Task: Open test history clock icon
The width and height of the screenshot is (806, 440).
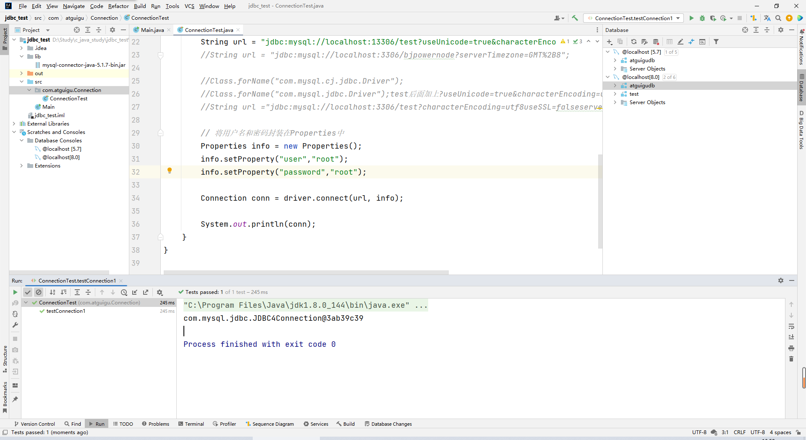Action: pos(124,292)
